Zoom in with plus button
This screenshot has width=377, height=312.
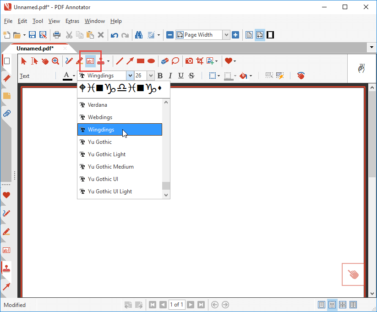[x=235, y=35]
